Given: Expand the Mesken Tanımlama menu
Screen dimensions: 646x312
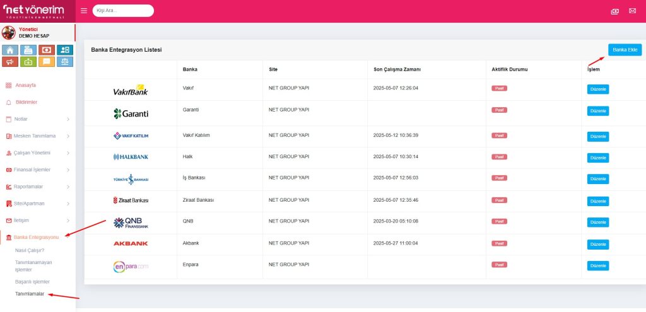Looking at the screenshot, I should pyautogui.click(x=37, y=136).
